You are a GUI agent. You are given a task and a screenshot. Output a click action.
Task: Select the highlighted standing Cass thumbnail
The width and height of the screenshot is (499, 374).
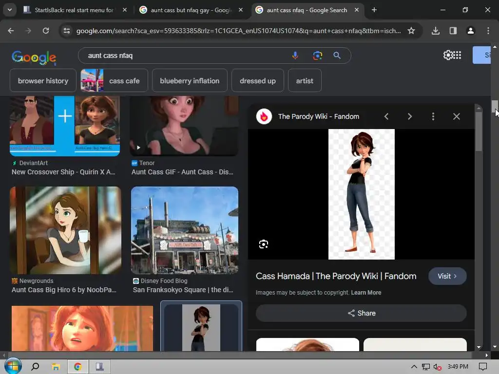click(x=201, y=328)
